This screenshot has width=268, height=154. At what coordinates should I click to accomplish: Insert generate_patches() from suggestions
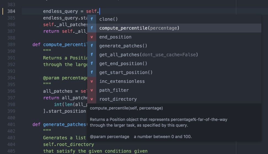tap(123, 46)
